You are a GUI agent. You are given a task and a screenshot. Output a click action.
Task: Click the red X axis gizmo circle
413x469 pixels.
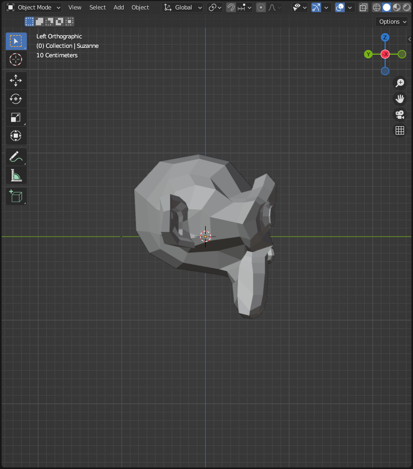[385, 54]
